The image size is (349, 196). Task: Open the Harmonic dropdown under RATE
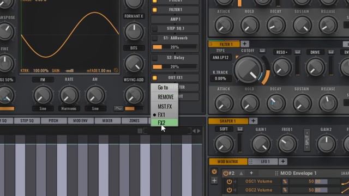click(x=69, y=109)
